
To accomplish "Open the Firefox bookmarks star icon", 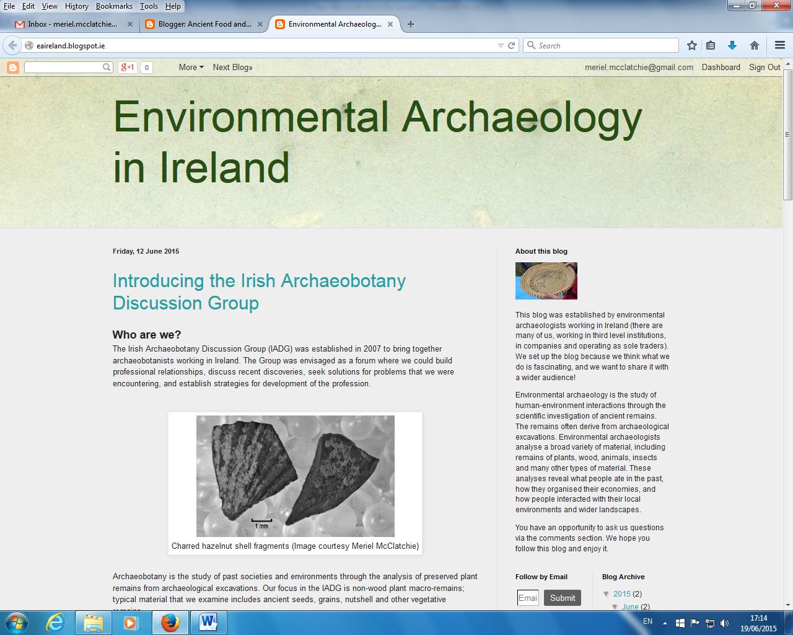I will [x=691, y=45].
